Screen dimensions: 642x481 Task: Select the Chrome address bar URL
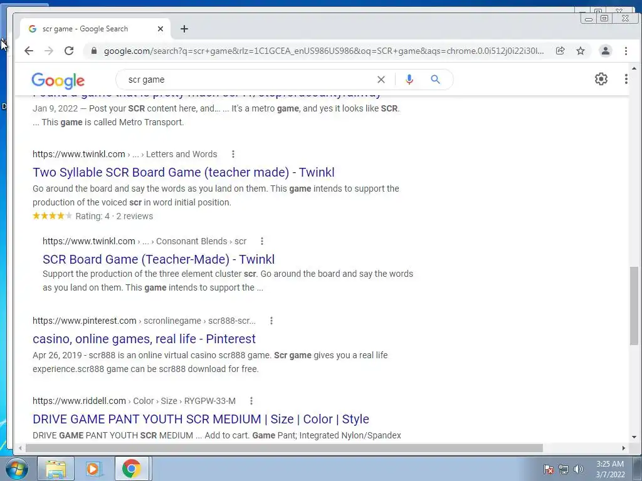(324, 51)
